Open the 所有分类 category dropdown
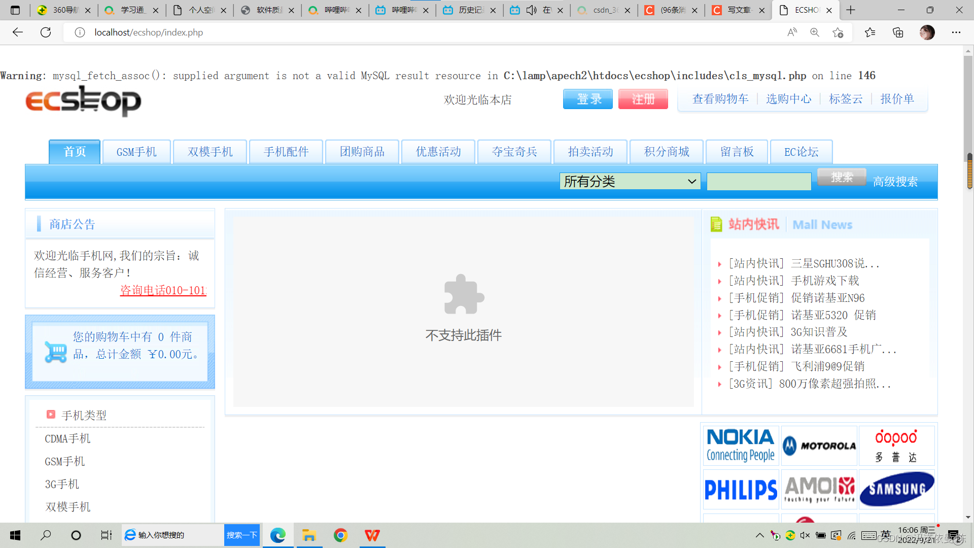Image resolution: width=974 pixels, height=548 pixels. point(629,181)
